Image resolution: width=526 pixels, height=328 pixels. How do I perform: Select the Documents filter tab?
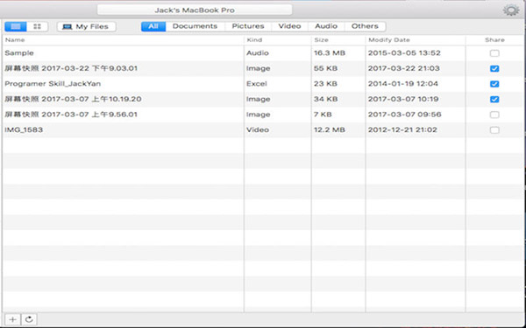(195, 26)
